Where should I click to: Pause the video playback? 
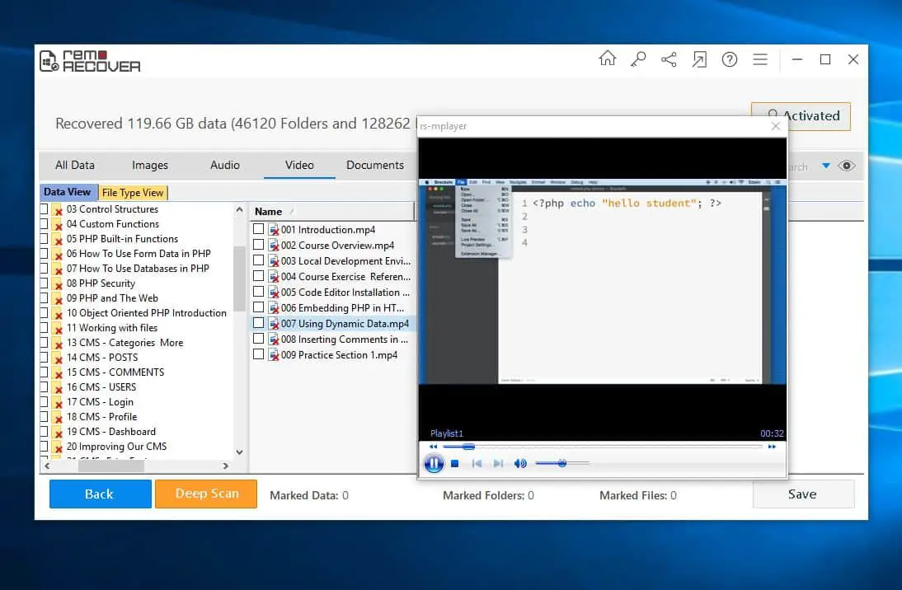[434, 463]
